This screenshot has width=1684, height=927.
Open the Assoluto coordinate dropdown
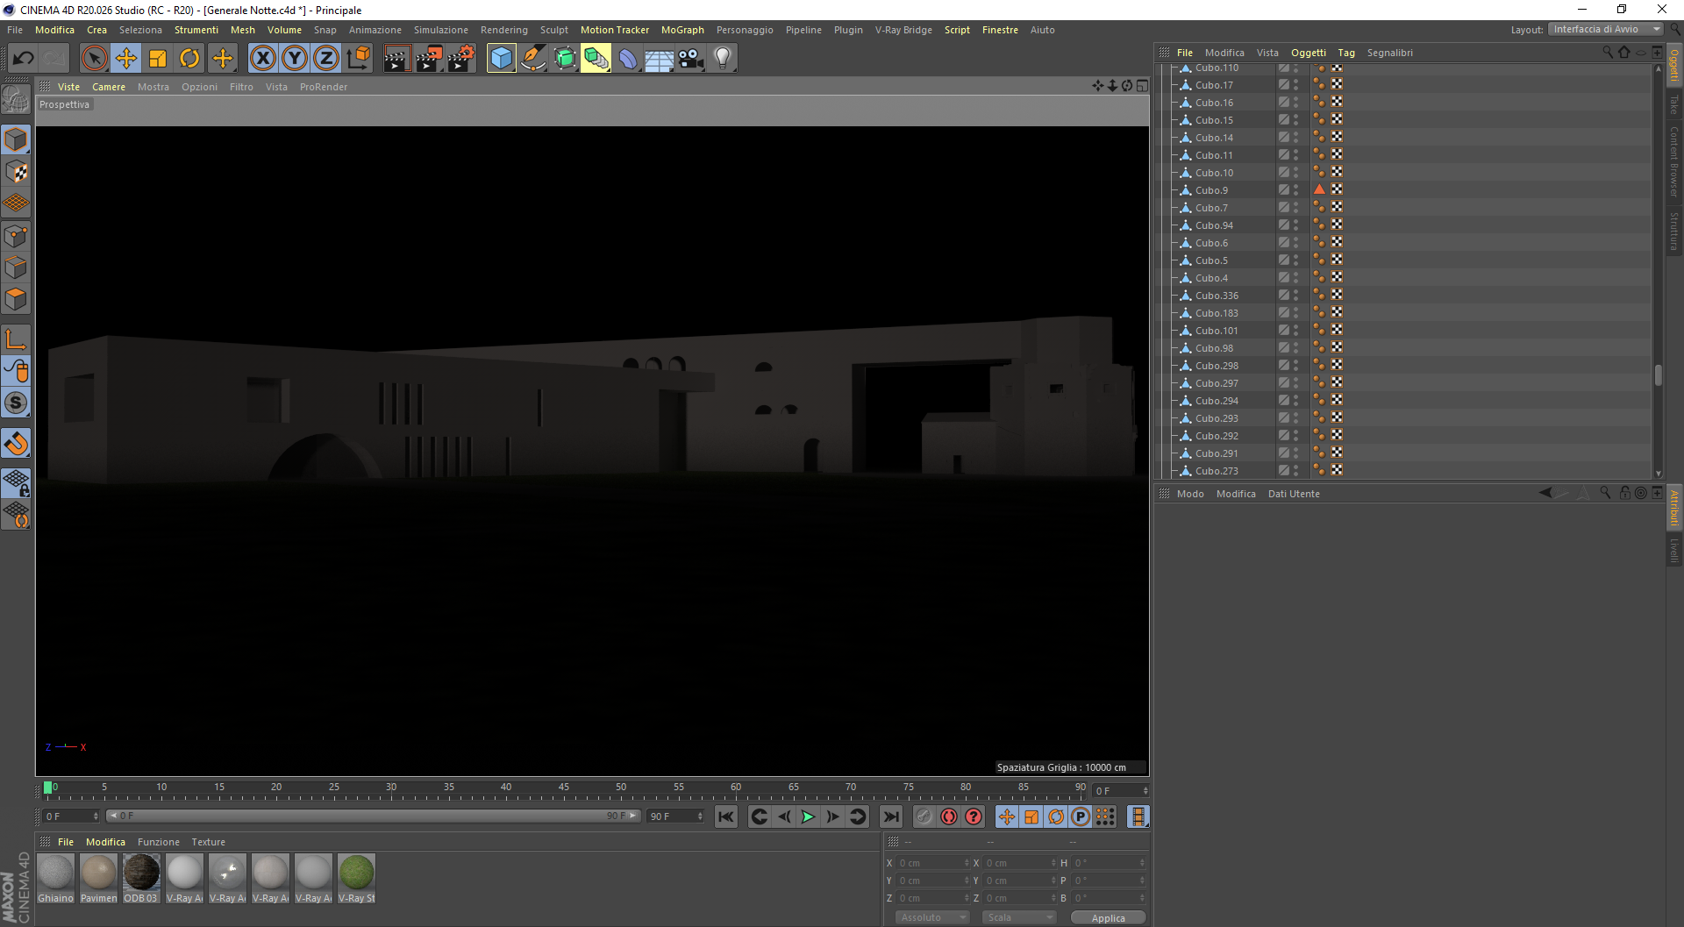pyautogui.click(x=931, y=917)
